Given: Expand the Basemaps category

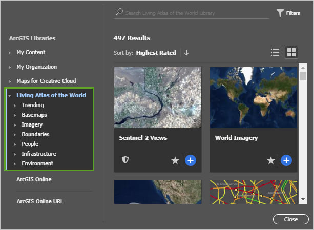Looking at the screenshot, I should coord(15,115).
